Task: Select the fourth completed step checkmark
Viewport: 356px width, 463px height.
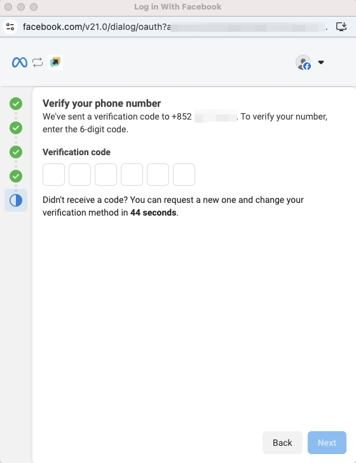Action: point(16,176)
